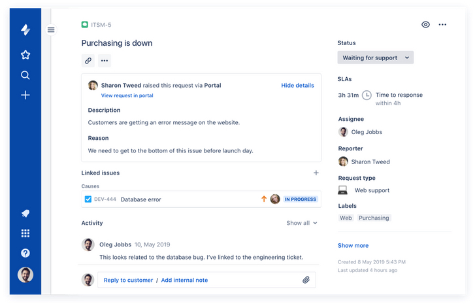Open the more actions menu top right

click(442, 25)
